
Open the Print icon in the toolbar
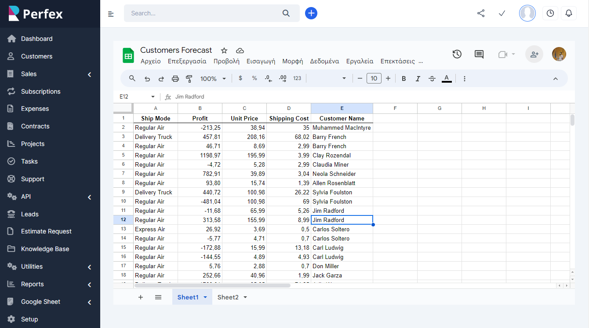pyautogui.click(x=175, y=78)
